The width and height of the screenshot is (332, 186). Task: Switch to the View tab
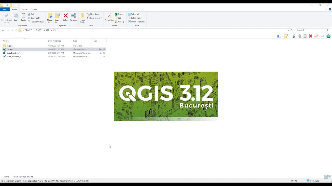[x=34, y=10]
